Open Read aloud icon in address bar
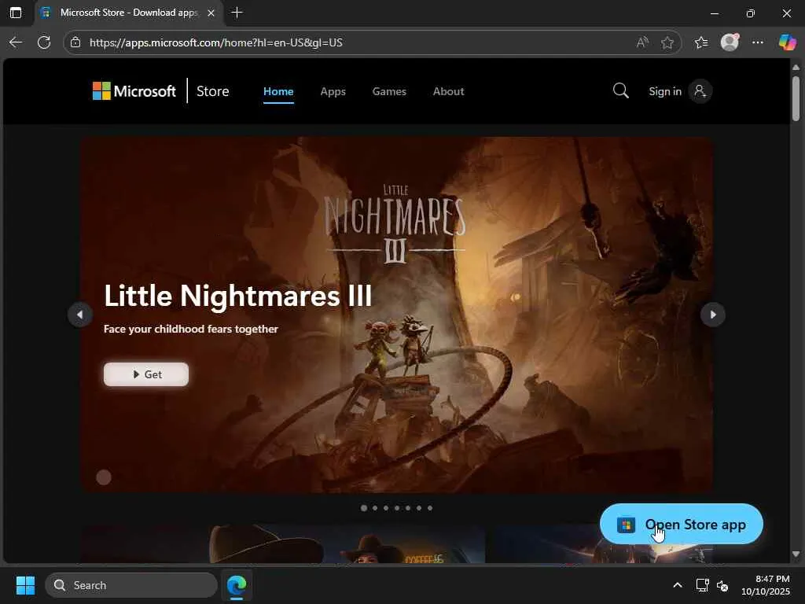Image resolution: width=805 pixels, height=604 pixels. pyautogui.click(x=642, y=42)
